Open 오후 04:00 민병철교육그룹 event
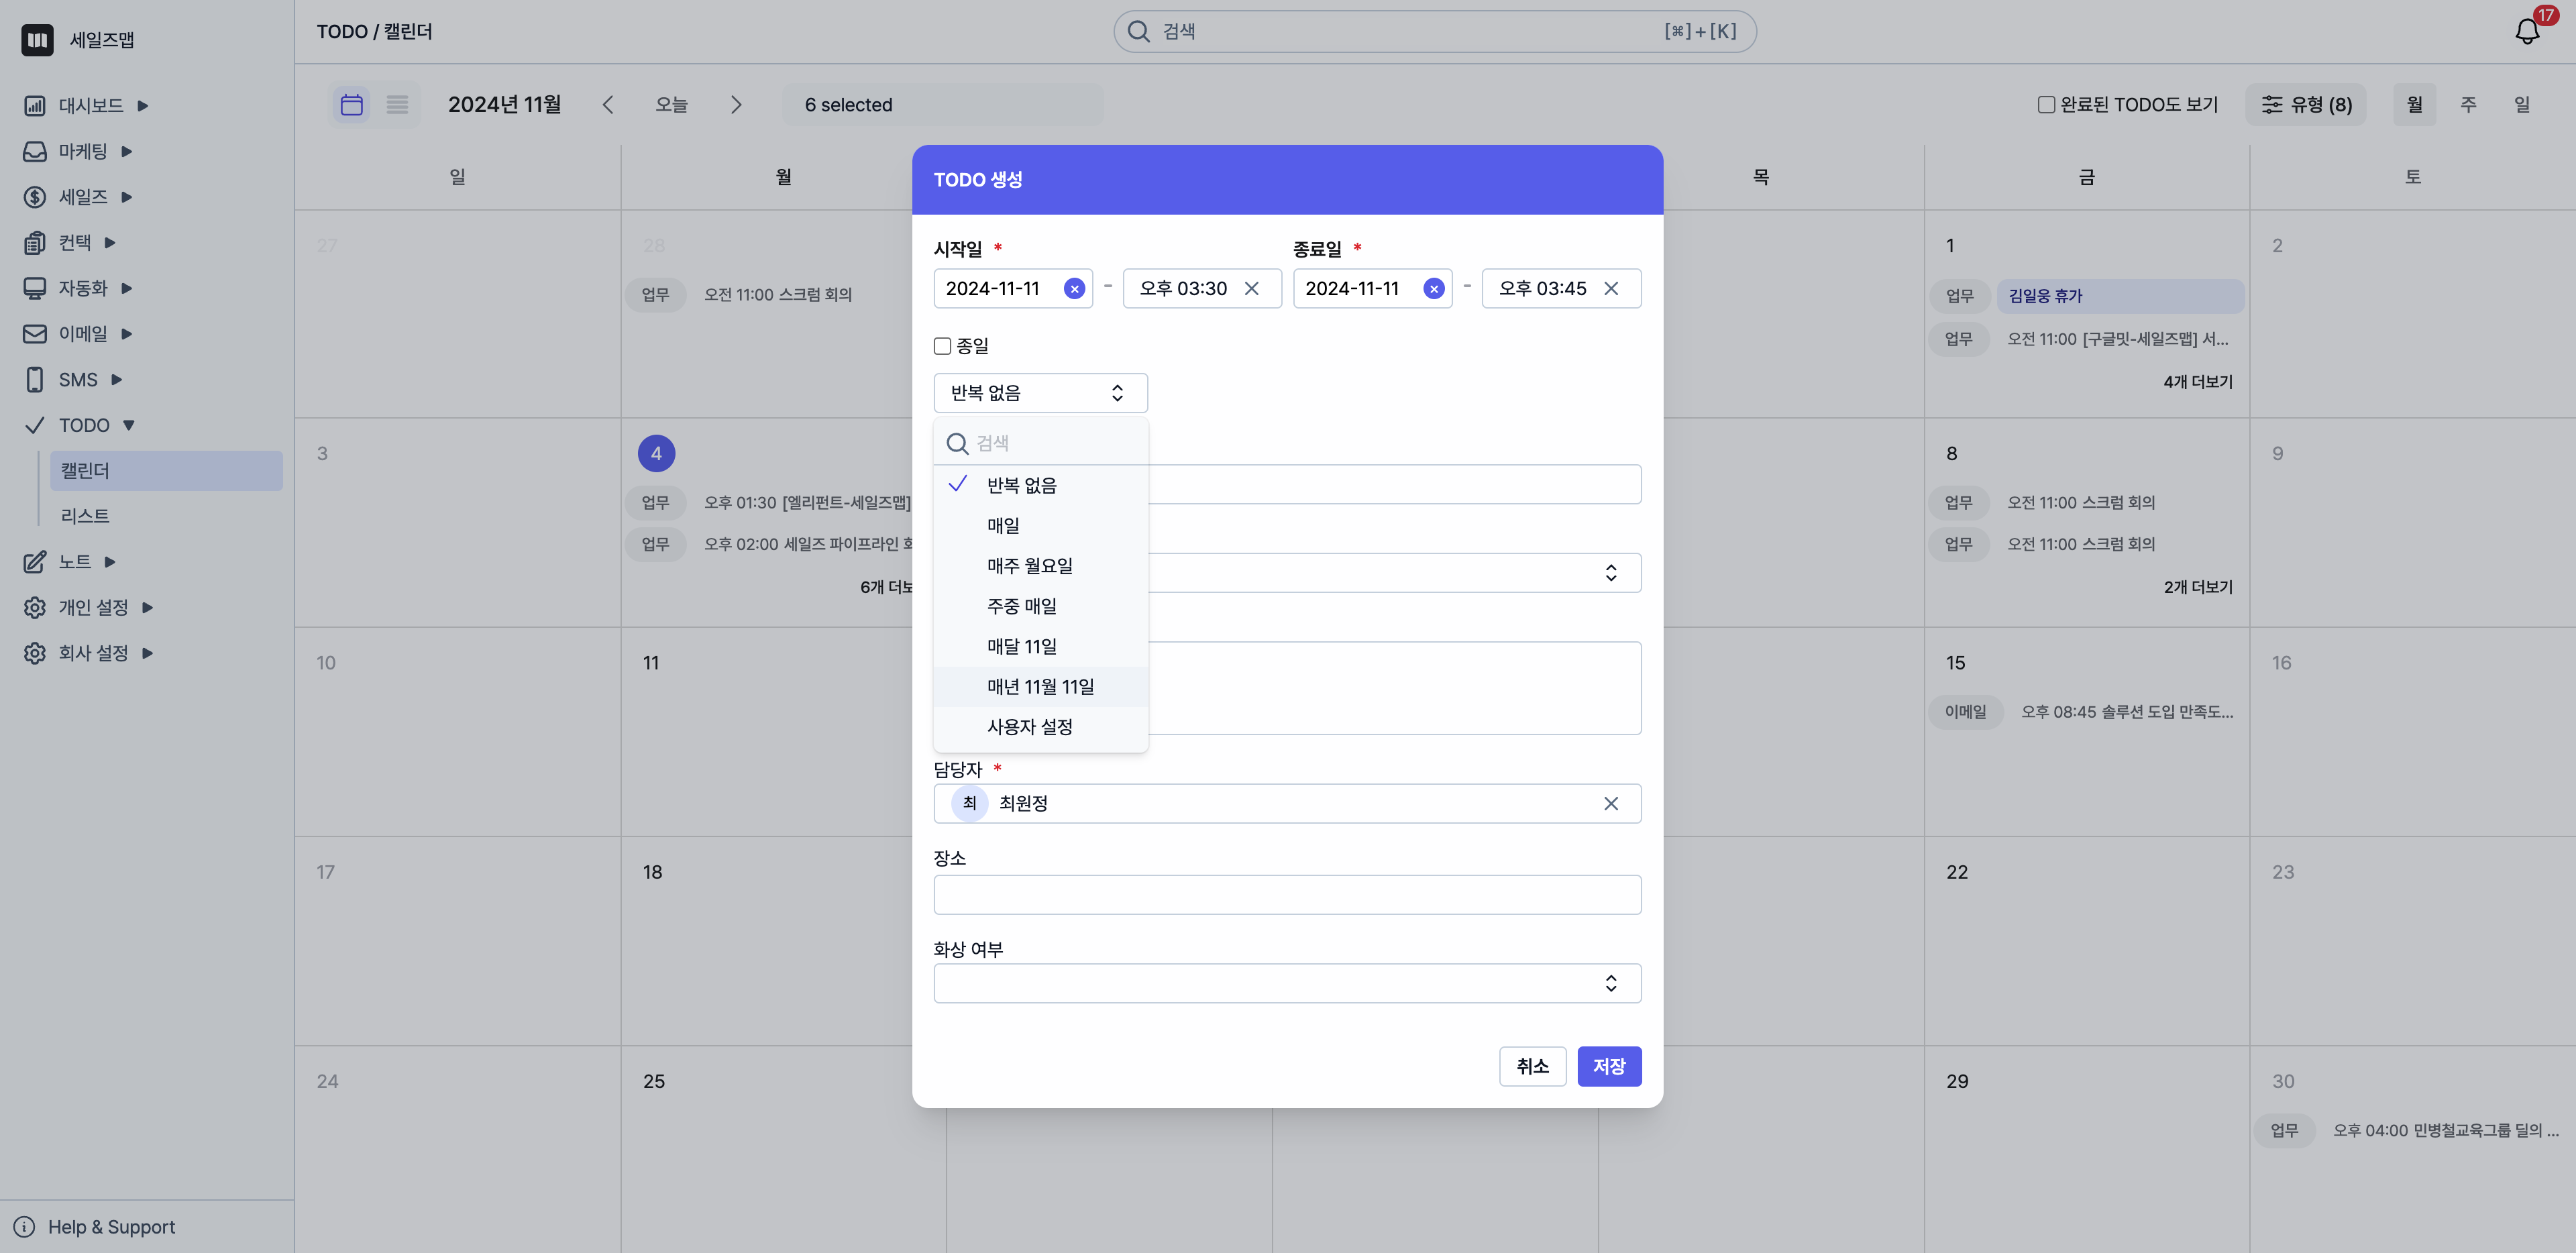The image size is (2576, 1253). click(2446, 1131)
